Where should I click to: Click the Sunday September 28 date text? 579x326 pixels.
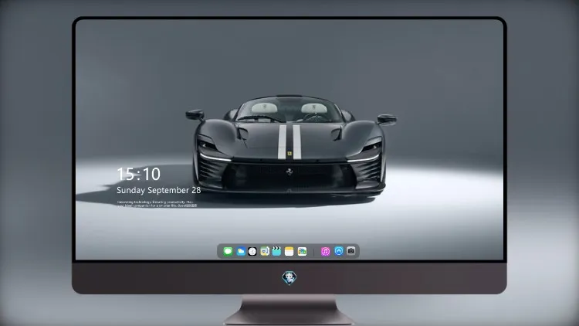click(159, 190)
